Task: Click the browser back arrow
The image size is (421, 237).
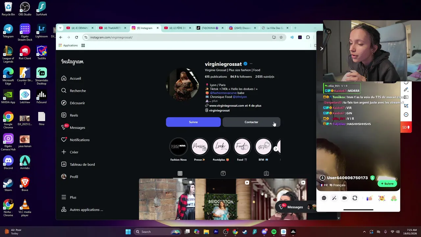Action: click(61, 37)
